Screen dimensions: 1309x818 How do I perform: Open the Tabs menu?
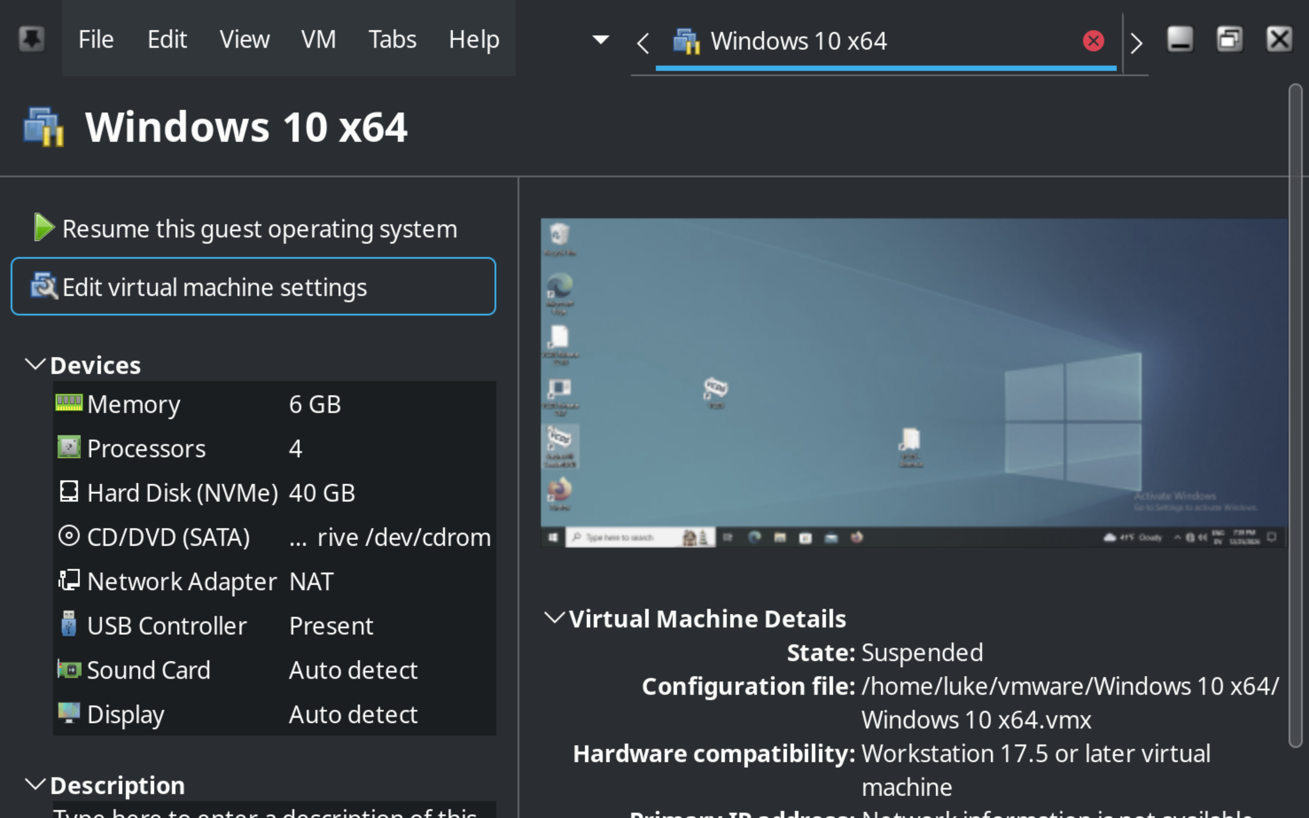click(392, 40)
